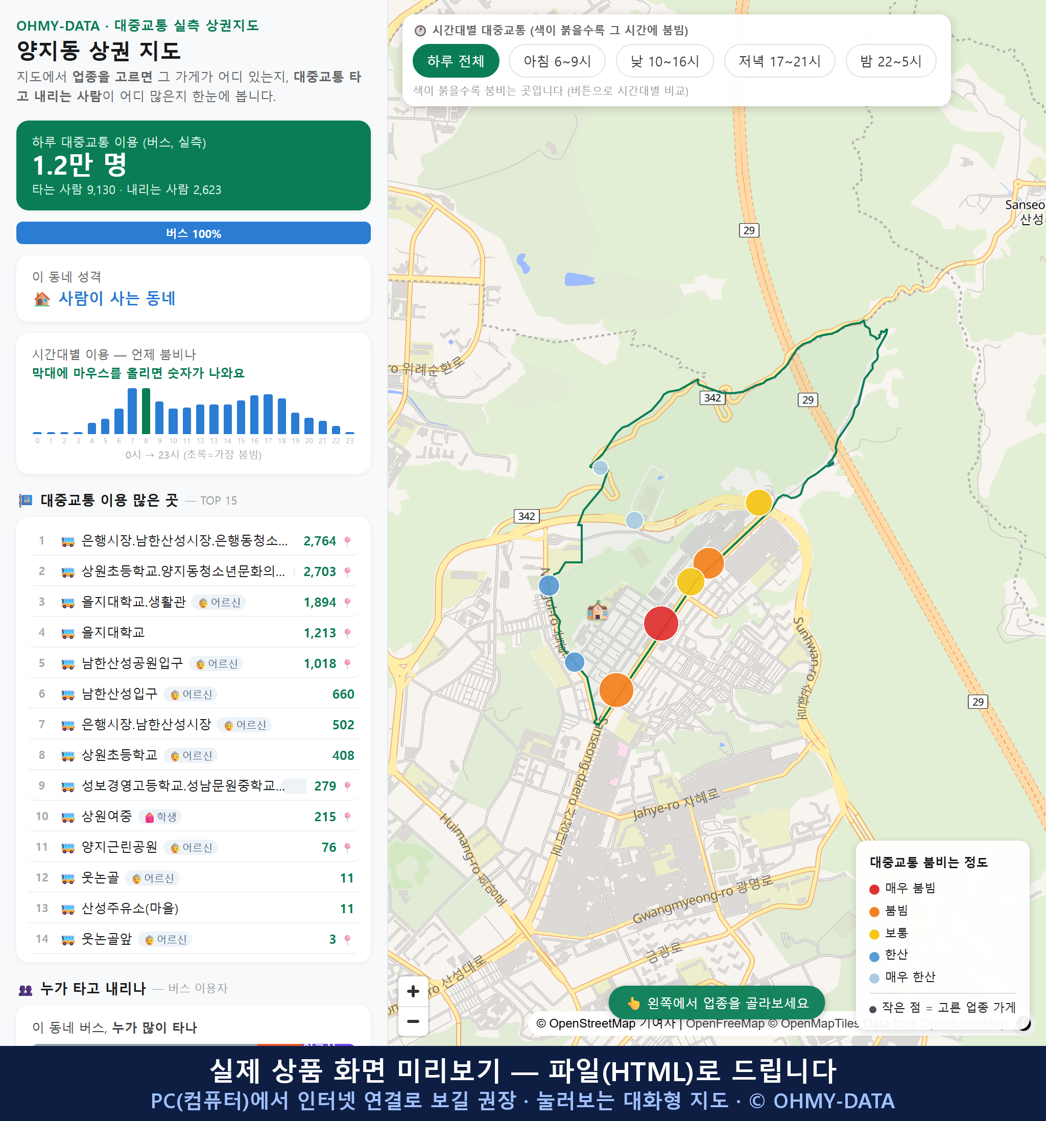1046x1121 pixels.
Task: Click the 1.2만 명 daily ridership card
Action: pos(194,165)
